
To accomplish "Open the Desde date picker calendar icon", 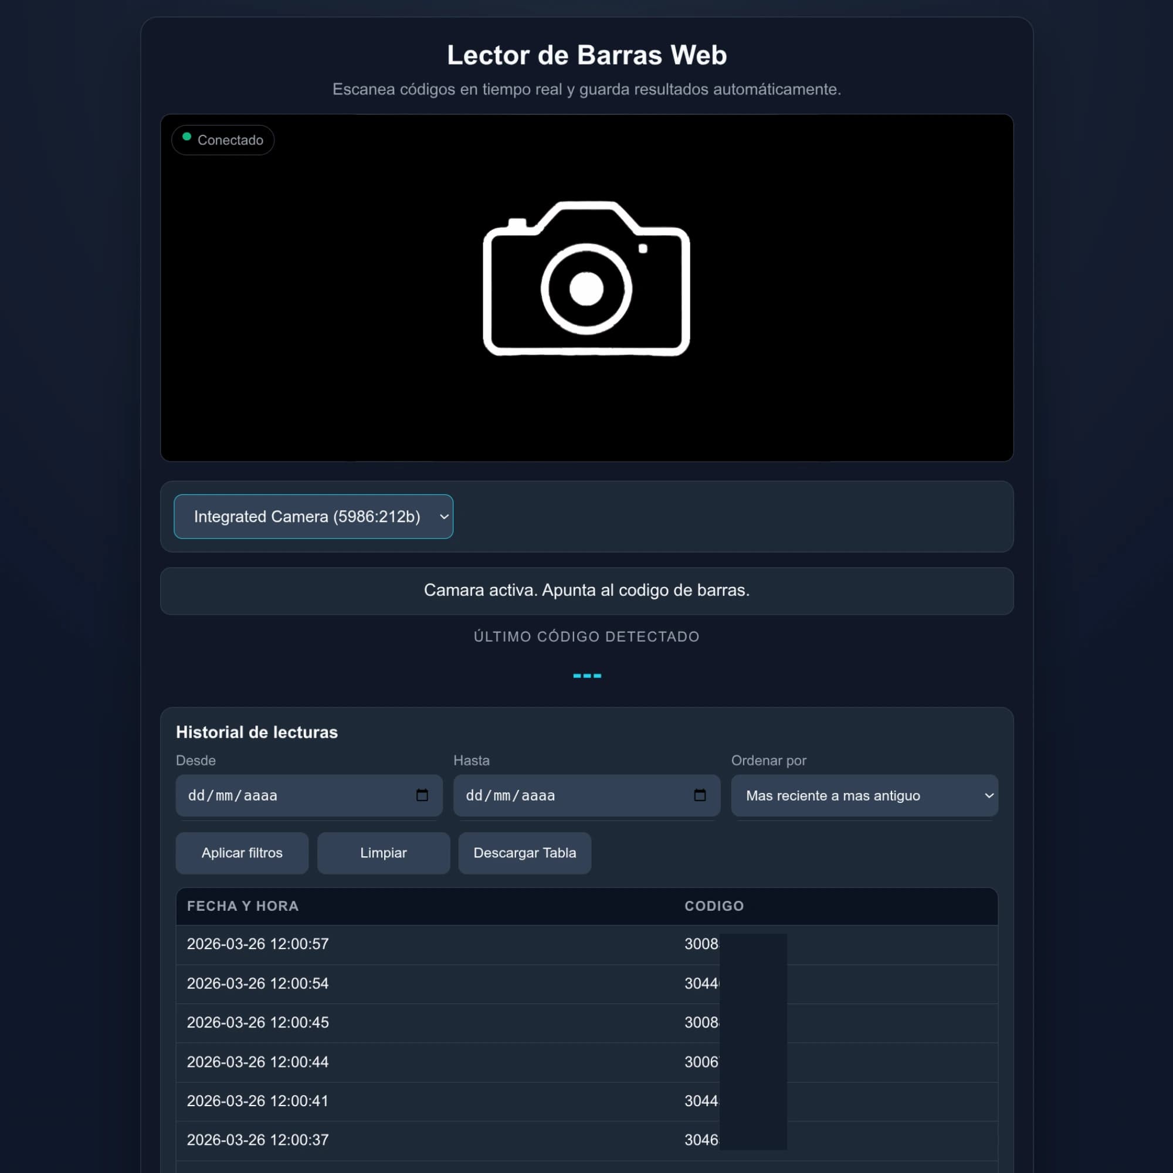I will 422,795.
